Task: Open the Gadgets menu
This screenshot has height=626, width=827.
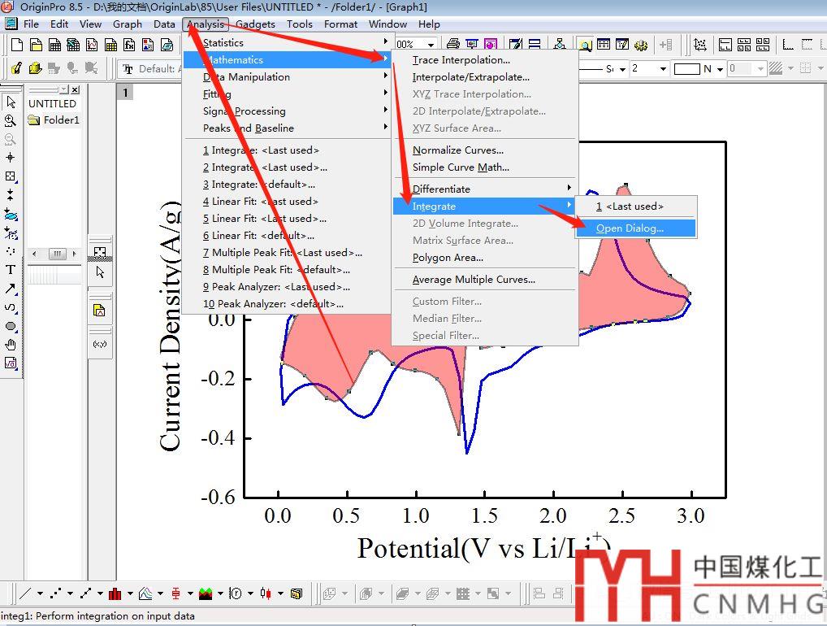Action: click(255, 24)
